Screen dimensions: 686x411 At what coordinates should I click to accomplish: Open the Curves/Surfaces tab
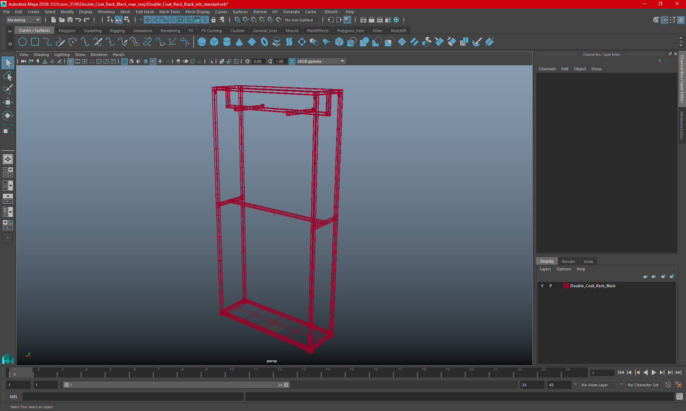[35, 30]
